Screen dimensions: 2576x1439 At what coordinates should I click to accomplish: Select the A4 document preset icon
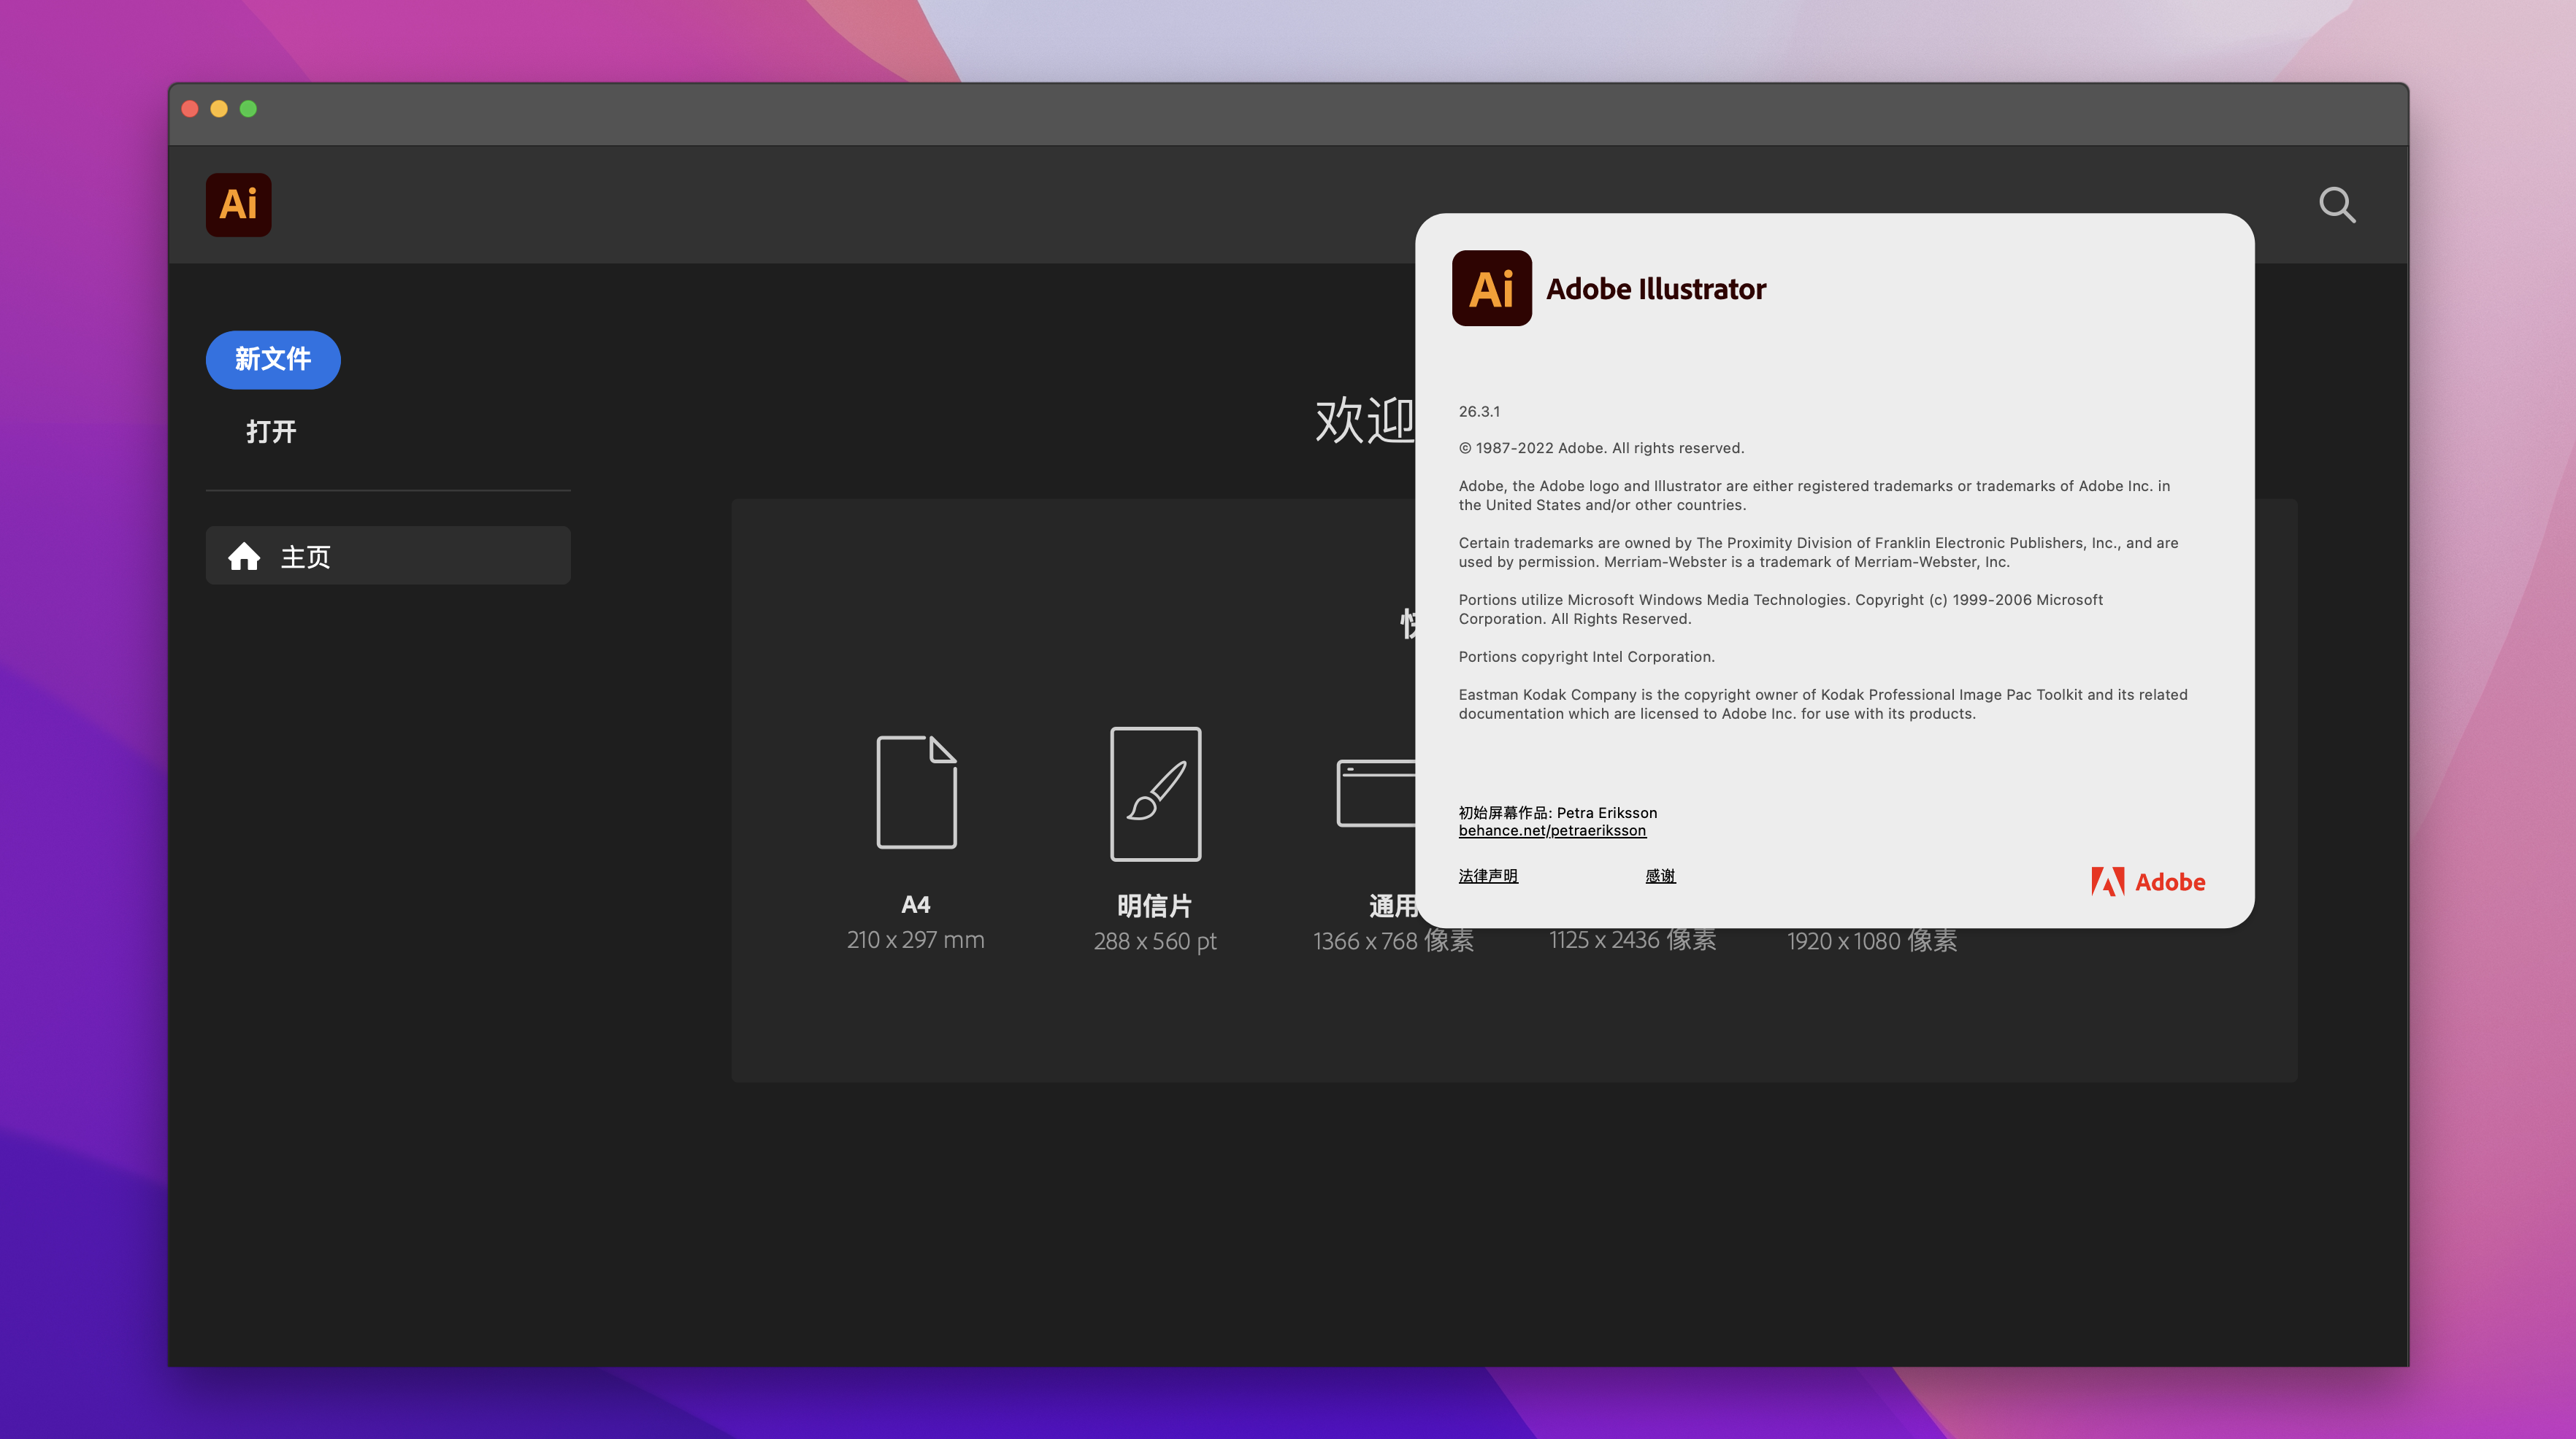pos(916,792)
